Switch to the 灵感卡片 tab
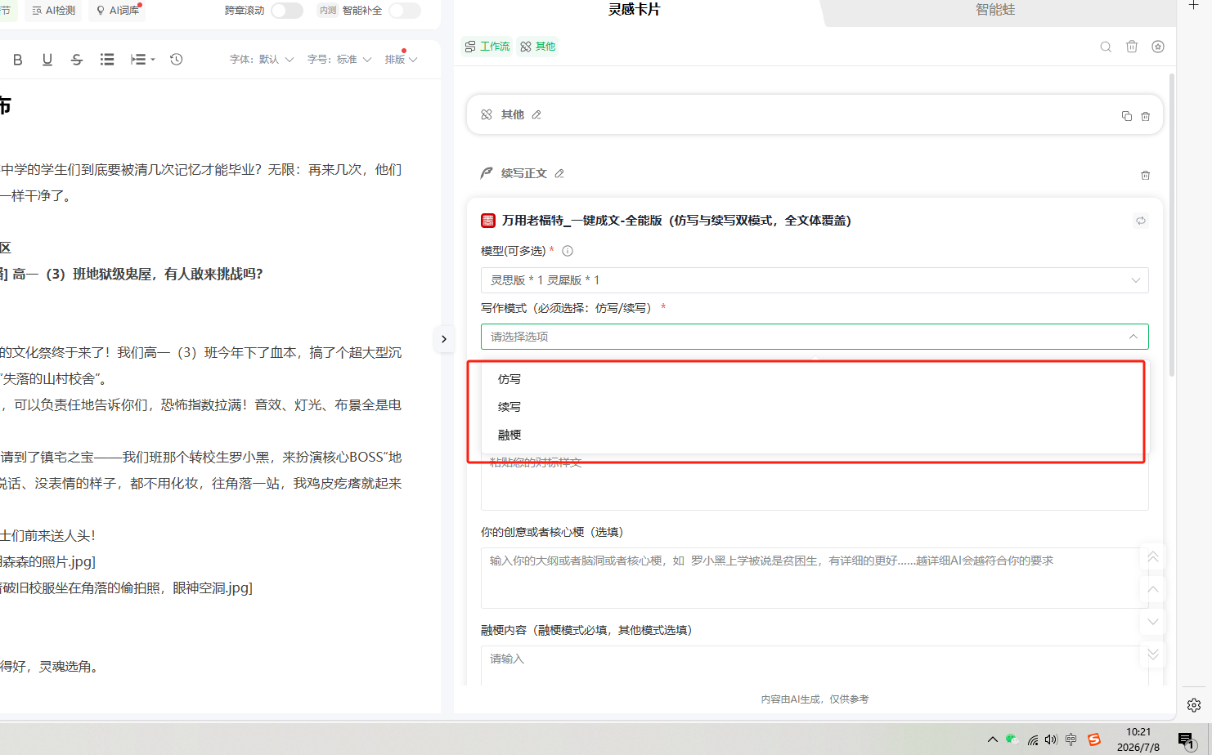Viewport: 1212px width, 755px height. (x=635, y=10)
